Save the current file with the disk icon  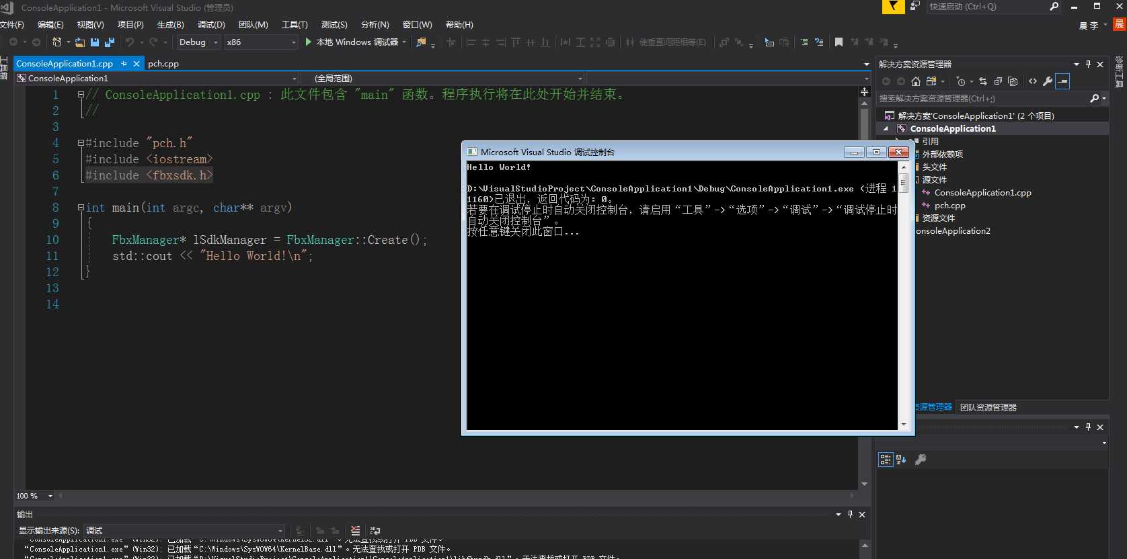(95, 42)
